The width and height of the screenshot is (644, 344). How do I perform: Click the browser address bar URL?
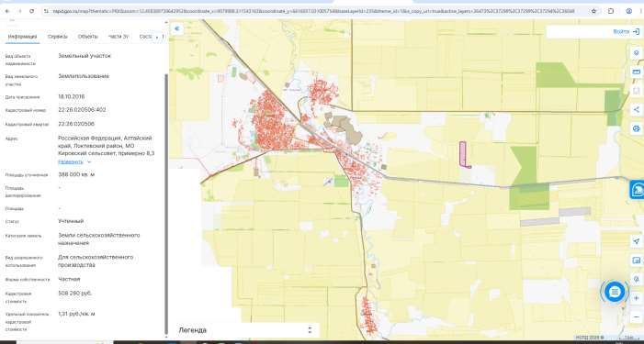(x=314, y=11)
